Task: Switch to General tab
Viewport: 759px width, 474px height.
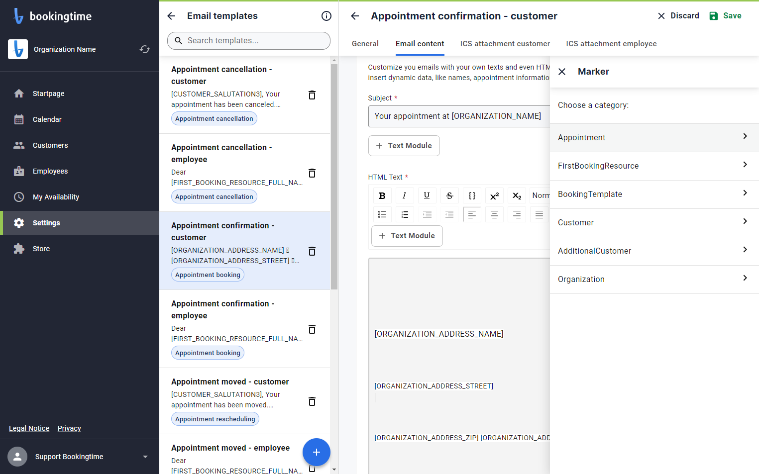Action: pyautogui.click(x=365, y=44)
